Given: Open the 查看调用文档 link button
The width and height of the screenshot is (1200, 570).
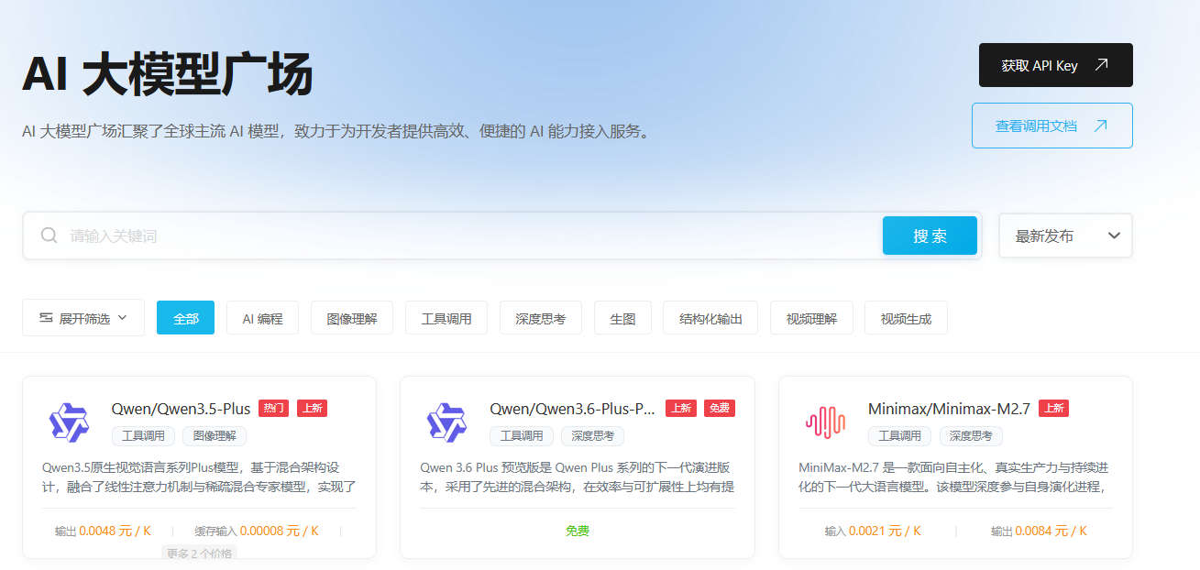Looking at the screenshot, I should coord(1052,126).
